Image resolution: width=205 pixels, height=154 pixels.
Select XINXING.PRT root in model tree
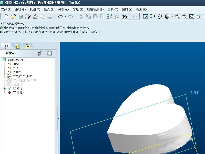coord(16,60)
